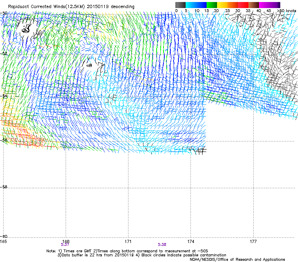Click the '10' legend scale label
The width and height of the screenshot is (298, 262).
tap(197, 11)
